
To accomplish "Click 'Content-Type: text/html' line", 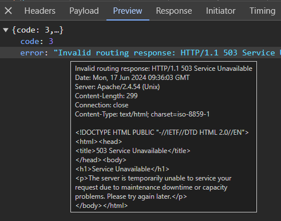I will (143, 114).
